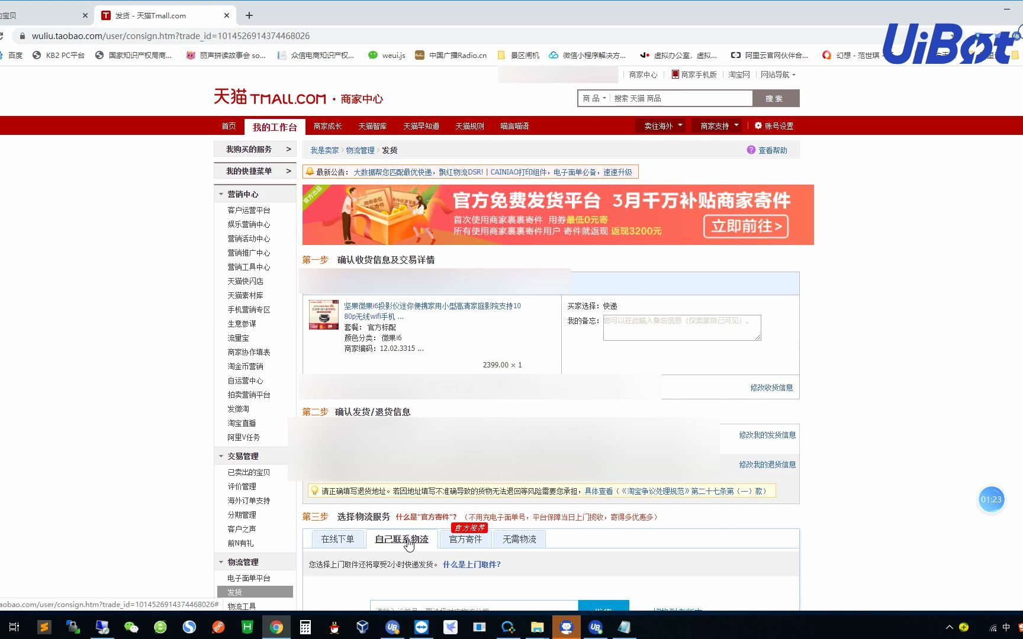Open the 修改收货信息 link
The image size is (1023, 639).
pyautogui.click(x=772, y=388)
